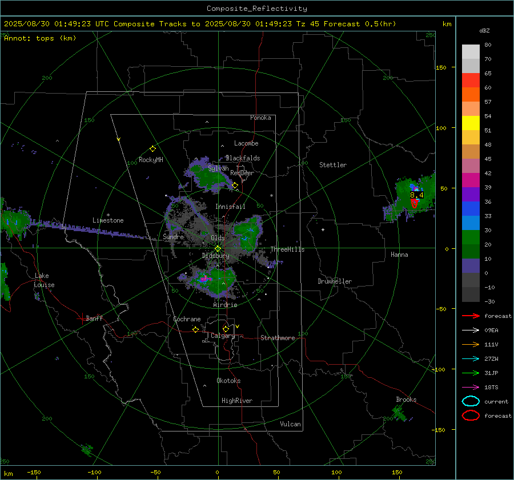Click the Hanna city label
Image resolution: width=514 pixels, height=480 pixels.
pyautogui.click(x=399, y=255)
